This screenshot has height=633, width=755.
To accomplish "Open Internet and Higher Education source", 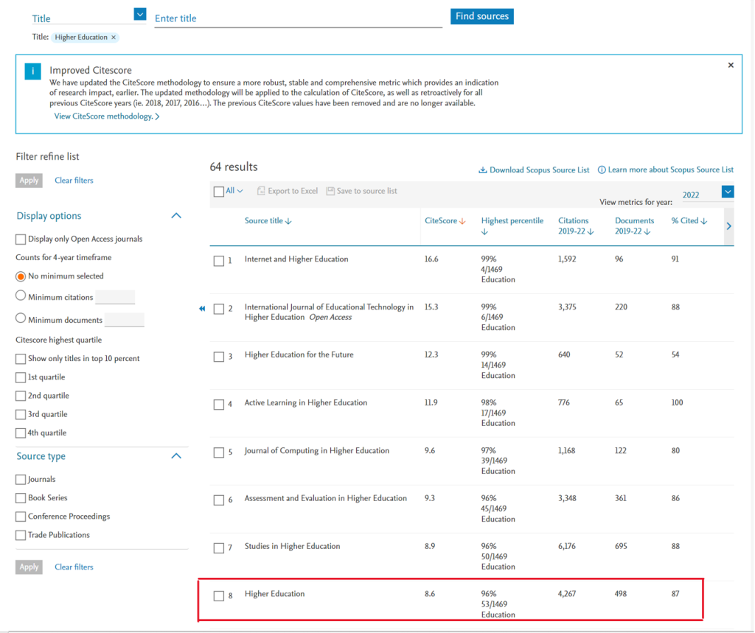I will 296,259.
